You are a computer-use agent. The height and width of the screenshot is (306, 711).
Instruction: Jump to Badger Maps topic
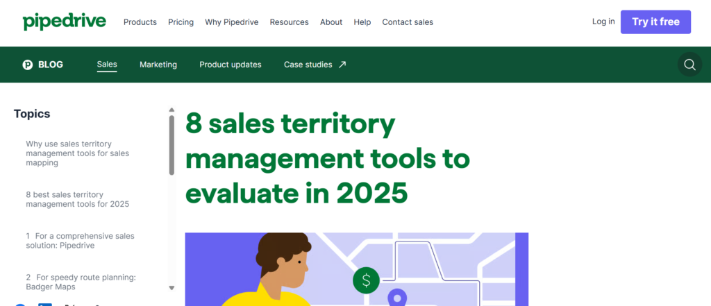pos(81,282)
